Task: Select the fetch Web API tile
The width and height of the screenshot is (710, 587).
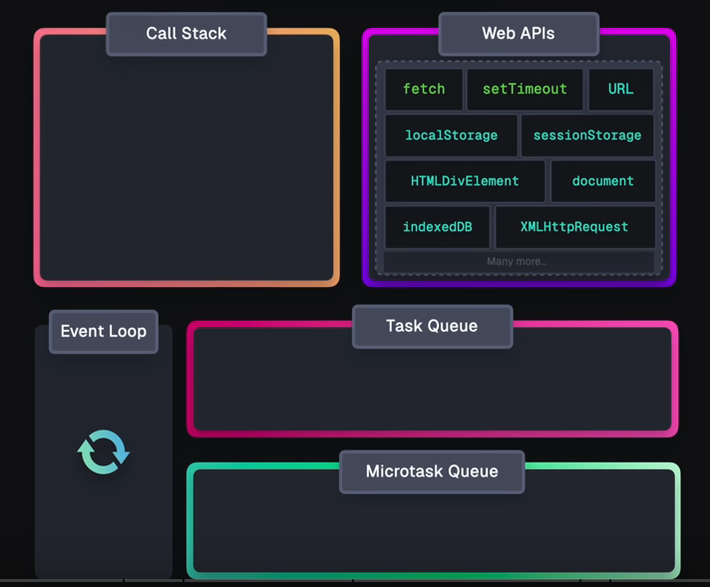Action: (x=424, y=89)
